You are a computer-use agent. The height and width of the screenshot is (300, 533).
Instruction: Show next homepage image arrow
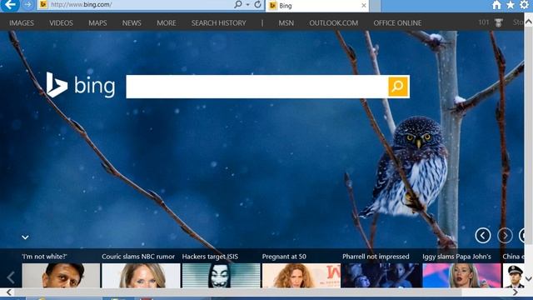coord(505,235)
